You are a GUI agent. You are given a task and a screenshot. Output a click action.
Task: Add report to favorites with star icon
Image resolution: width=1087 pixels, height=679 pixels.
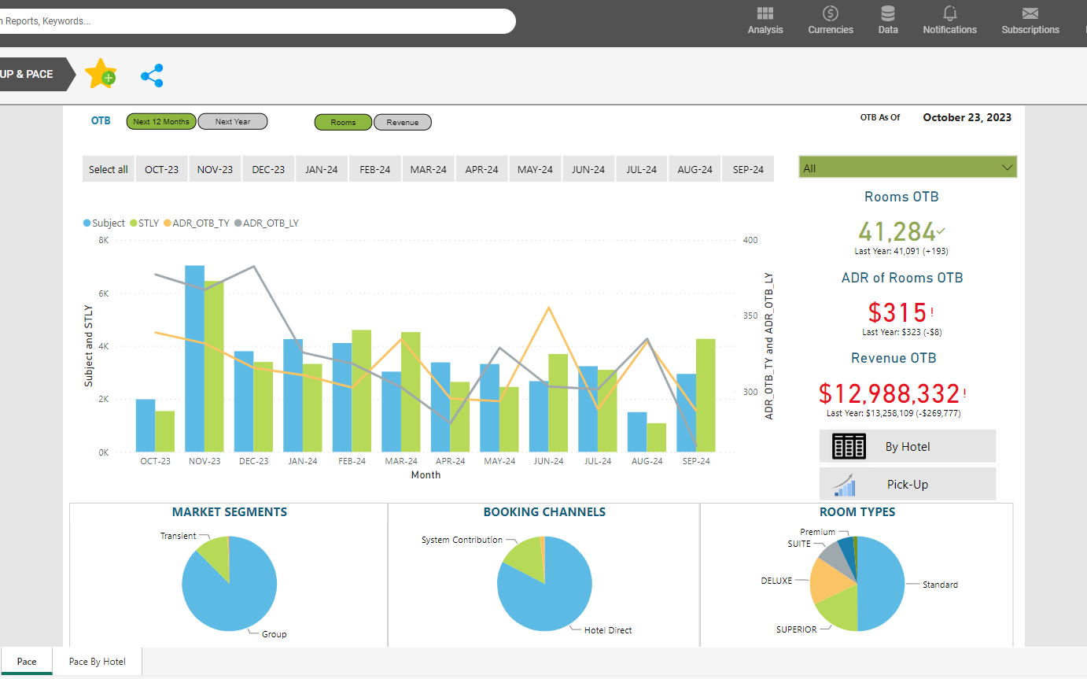pyautogui.click(x=101, y=74)
